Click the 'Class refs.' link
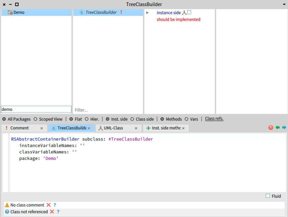288x217 pixels. coord(214,119)
